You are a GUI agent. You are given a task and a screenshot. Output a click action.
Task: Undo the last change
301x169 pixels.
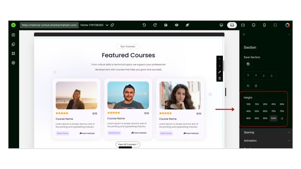[144, 25]
